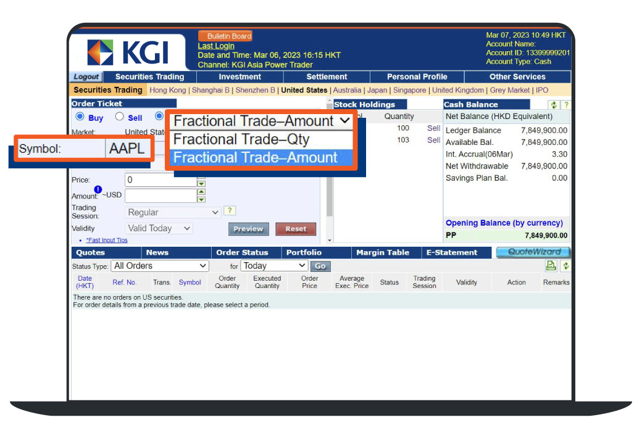
Task: Choose Fractional Trade–Qty from the dropdown list
Action: tap(241, 139)
